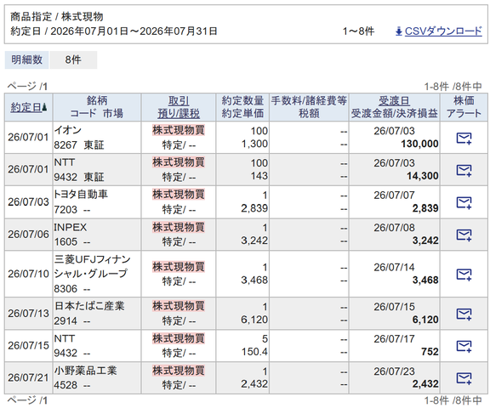Click the trade date 26/07/21

pyautogui.click(x=28, y=377)
